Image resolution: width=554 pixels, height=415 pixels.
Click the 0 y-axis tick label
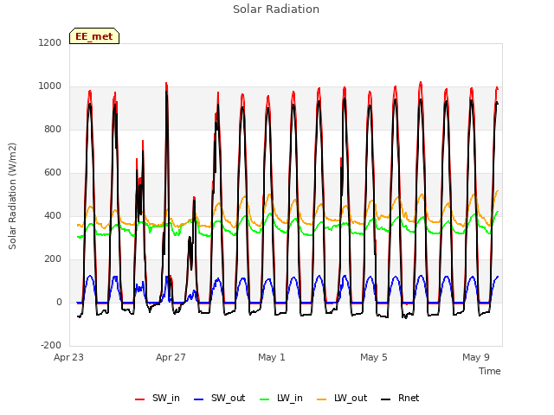(59, 303)
